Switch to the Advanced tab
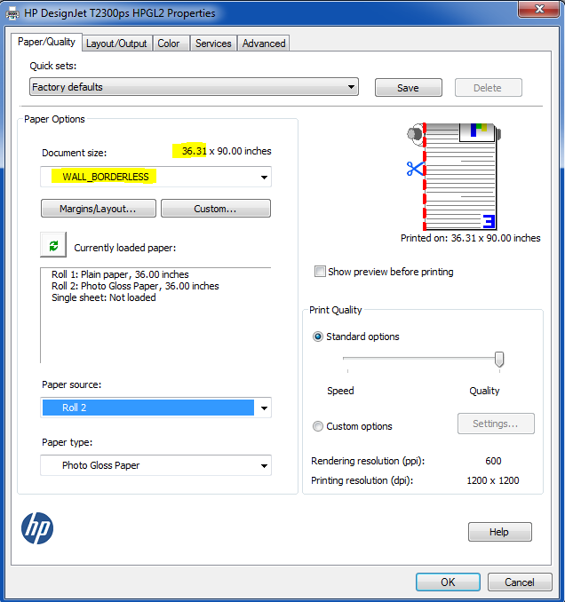Viewport: 565px width, 602px height. pyautogui.click(x=264, y=44)
